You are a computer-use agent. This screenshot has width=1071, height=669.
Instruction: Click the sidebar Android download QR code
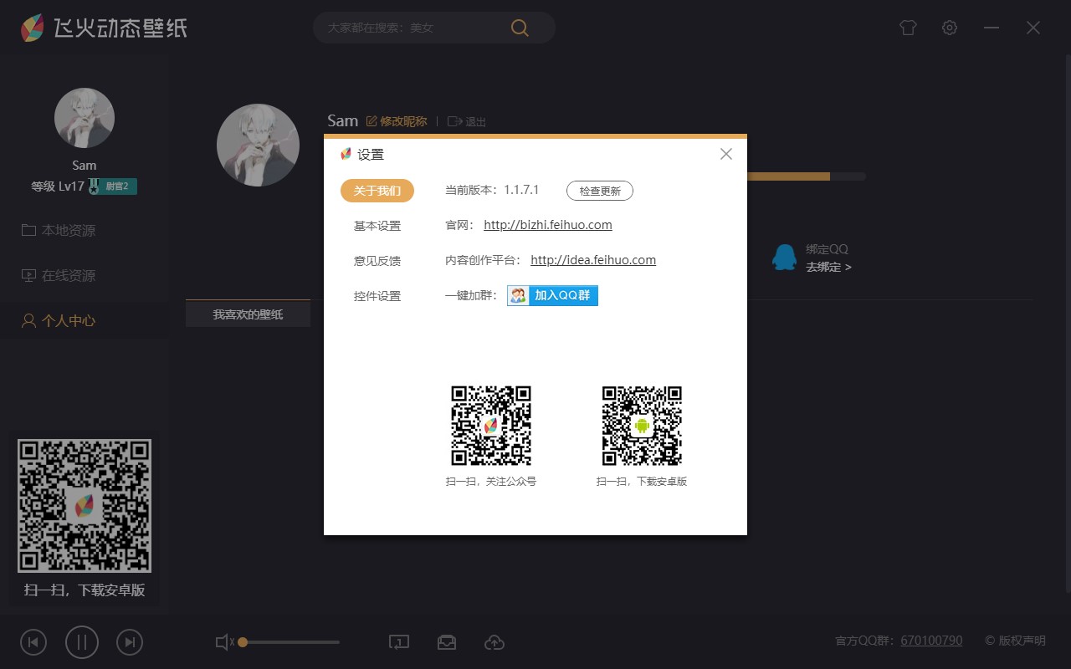[x=85, y=506]
